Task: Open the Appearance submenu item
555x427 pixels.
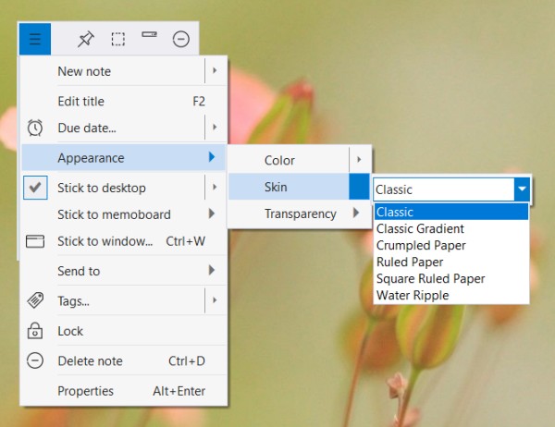Action: 124,157
